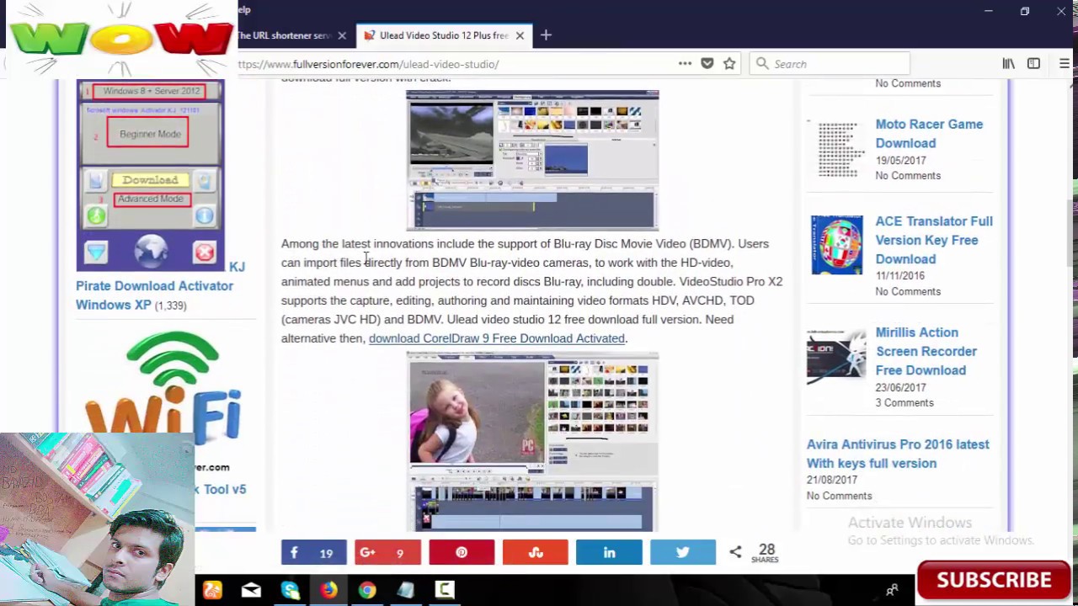The width and height of the screenshot is (1078, 606).
Task: Switch to Firefox in taskbar
Action: pyautogui.click(x=328, y=591)
